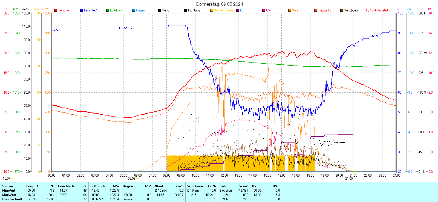Click the MaxWert row label
The image size is (438, 202).
point(9,195)
